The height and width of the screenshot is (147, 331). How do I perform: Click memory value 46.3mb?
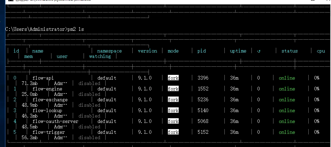pos(30,116)
